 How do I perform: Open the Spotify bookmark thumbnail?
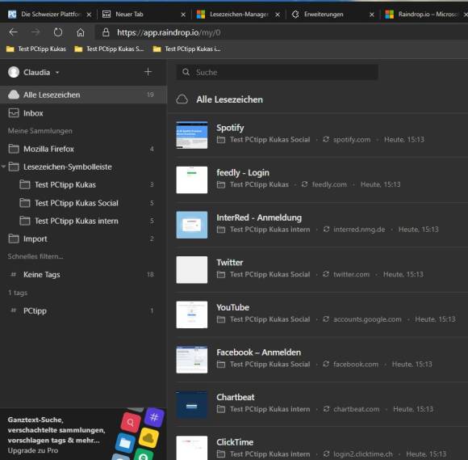pos(192,135)
